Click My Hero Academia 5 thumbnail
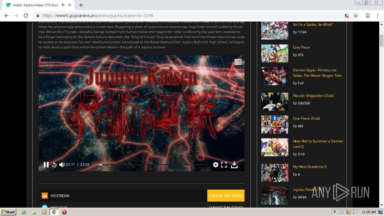 pyautogui.click(x=275, y=173)
